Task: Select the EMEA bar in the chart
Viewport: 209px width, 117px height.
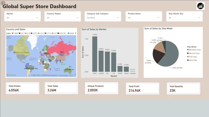Action: click(120, 69)
